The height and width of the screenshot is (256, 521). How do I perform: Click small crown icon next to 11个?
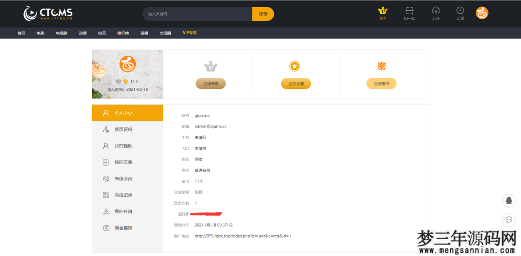(x=118, y=81)
